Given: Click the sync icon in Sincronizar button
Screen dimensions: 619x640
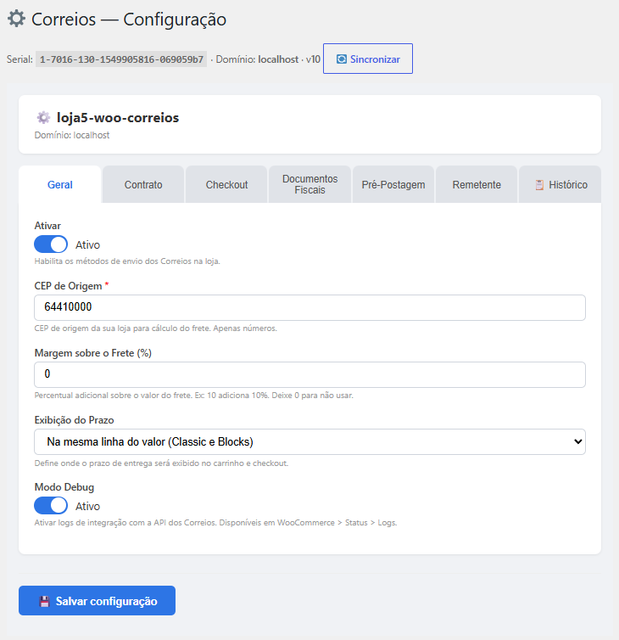Looking at the screenshot, I should (x=342, y=59).
